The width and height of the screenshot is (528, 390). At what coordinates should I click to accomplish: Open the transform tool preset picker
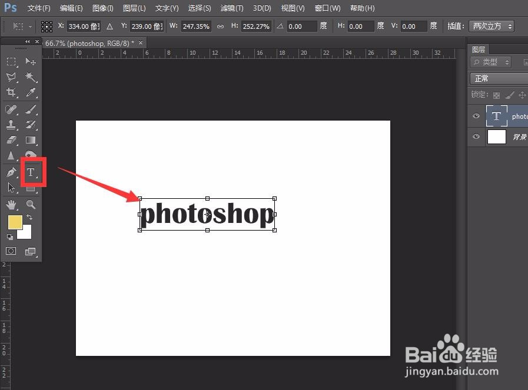click(x=22, y=26)
